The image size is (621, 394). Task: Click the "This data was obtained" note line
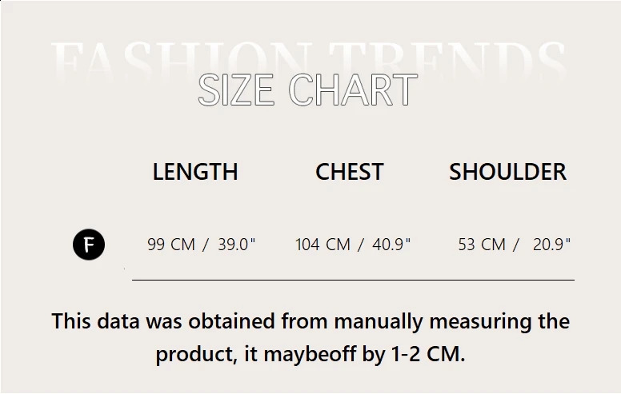click(310, 321)
